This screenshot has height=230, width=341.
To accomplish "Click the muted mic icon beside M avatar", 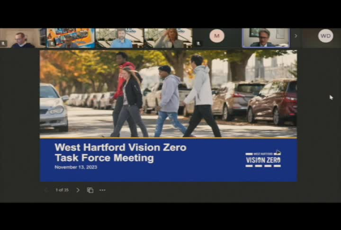I will pos(198,44).
